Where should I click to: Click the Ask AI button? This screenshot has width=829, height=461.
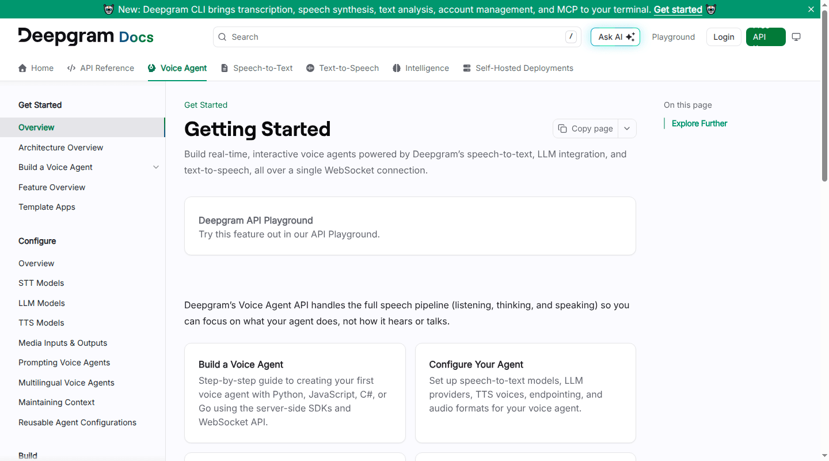[x=615, y=37]
